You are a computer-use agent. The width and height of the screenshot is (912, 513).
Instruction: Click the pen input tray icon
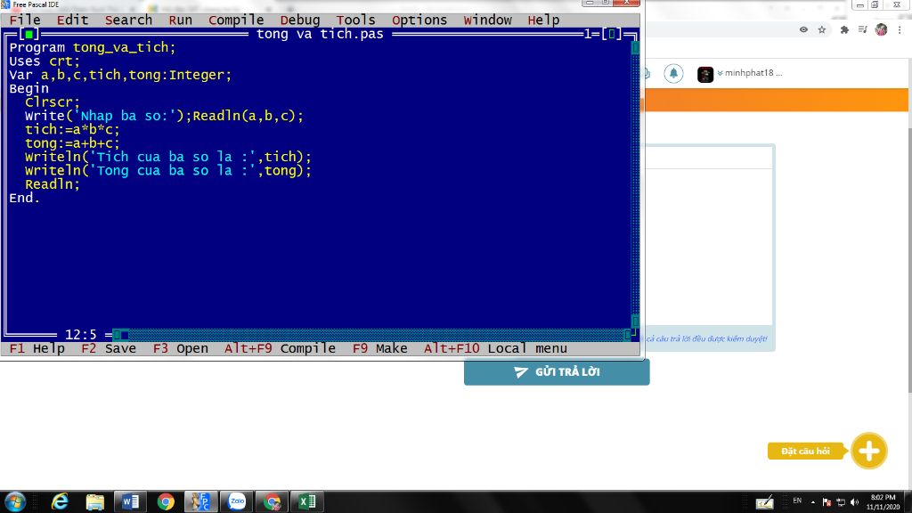[x=764, y=501]
